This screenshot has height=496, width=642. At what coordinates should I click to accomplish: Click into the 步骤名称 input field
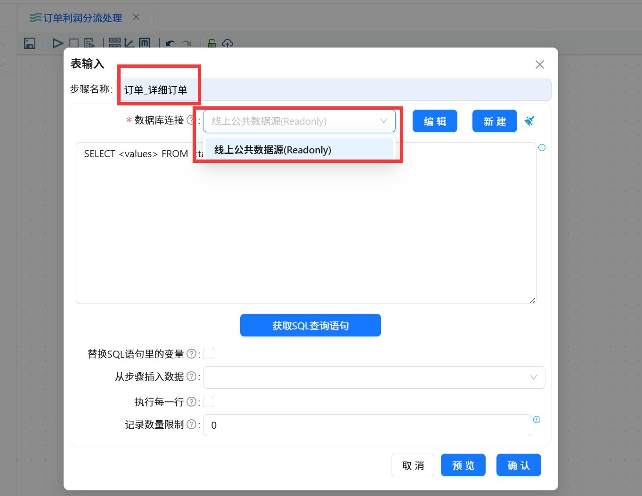[334, 89]
